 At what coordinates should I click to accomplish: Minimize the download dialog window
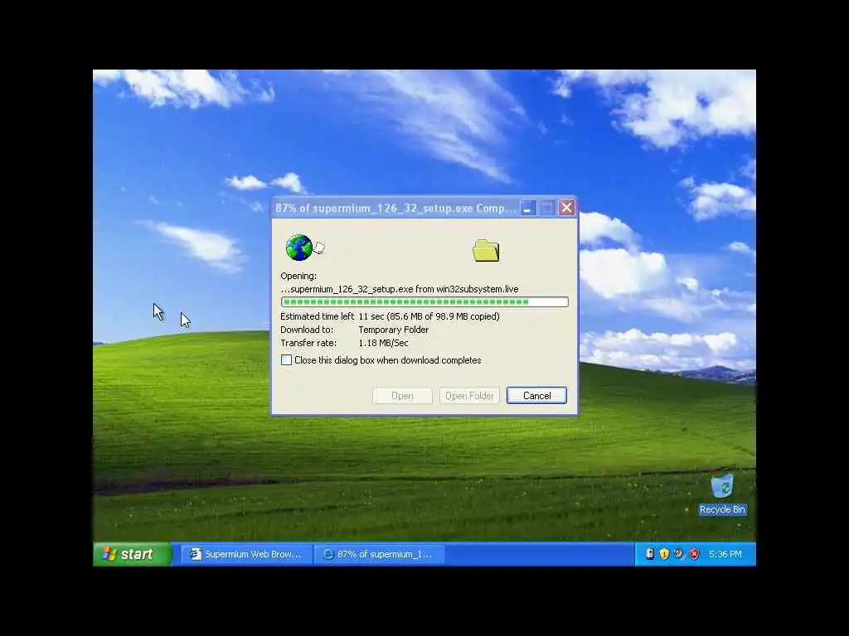(x=528, y=208)
